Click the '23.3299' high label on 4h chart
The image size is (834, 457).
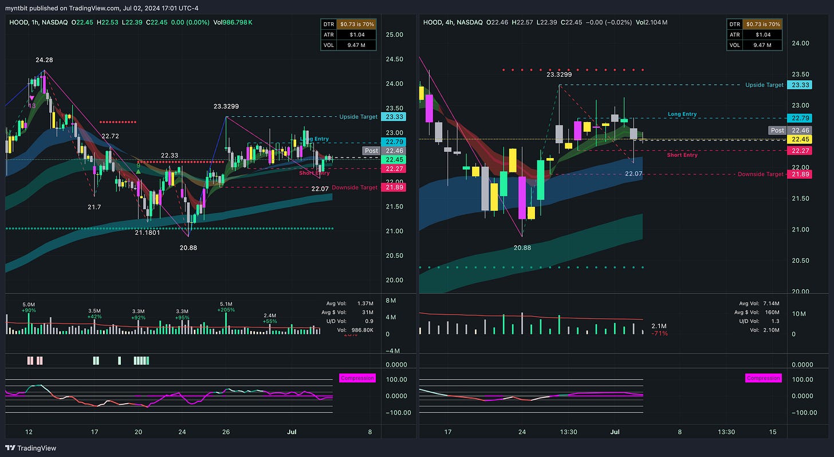558,74
